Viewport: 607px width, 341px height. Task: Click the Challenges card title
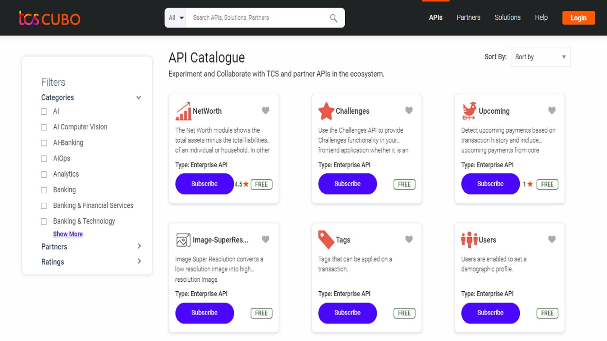[x=352, y=111]
